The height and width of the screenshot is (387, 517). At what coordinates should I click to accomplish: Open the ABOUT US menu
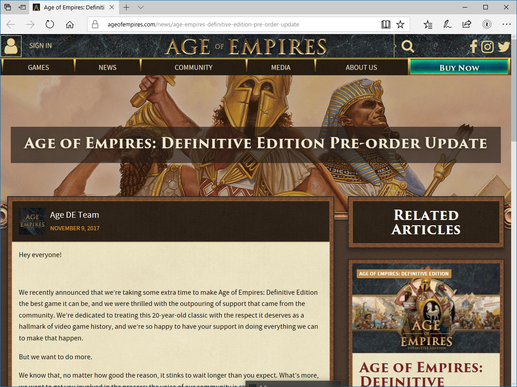click(x=361, y=68)
